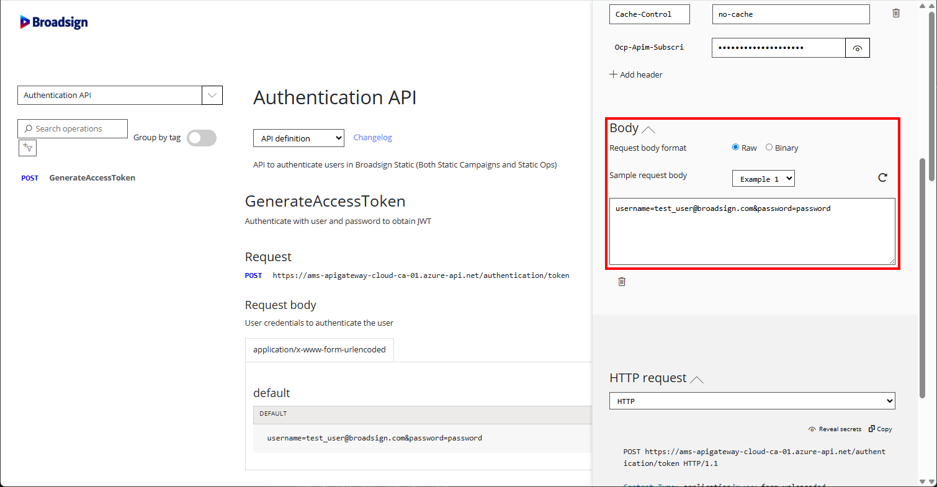
Task: Click the request URL ending in authentication/token
Action: [x=421, y=275]
